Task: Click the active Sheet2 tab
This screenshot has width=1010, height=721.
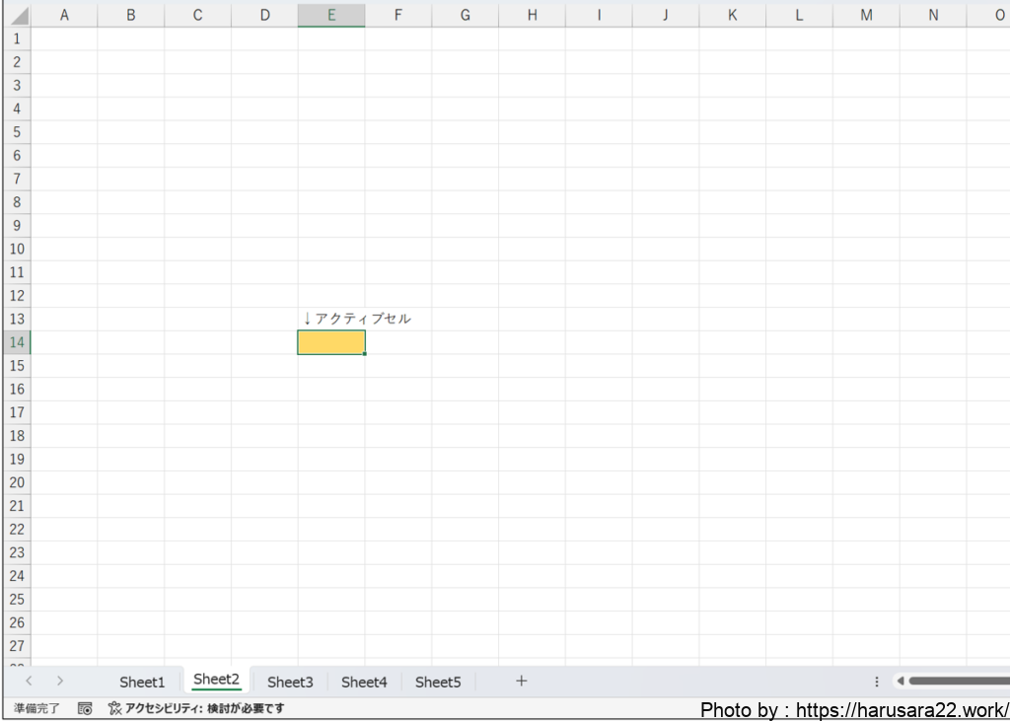Action: (216, 680)
